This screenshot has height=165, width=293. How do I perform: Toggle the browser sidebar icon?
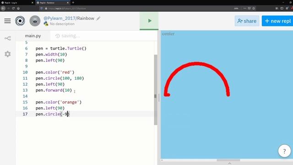coord(282,8)
